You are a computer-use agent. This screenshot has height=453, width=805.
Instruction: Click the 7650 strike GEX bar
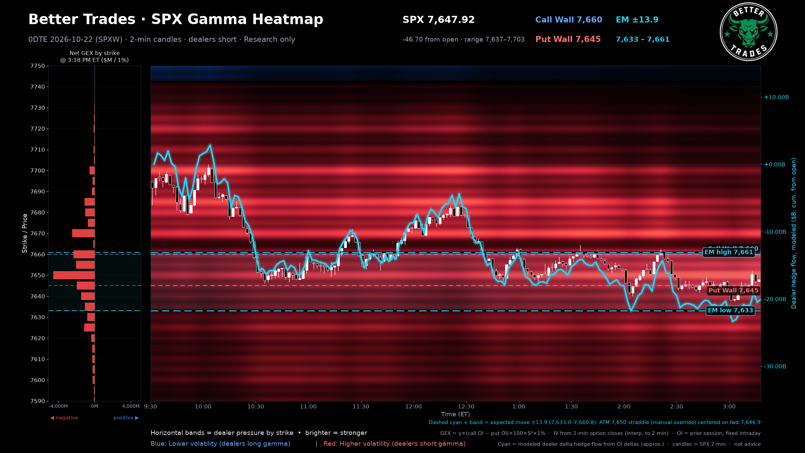pos(74,275)
